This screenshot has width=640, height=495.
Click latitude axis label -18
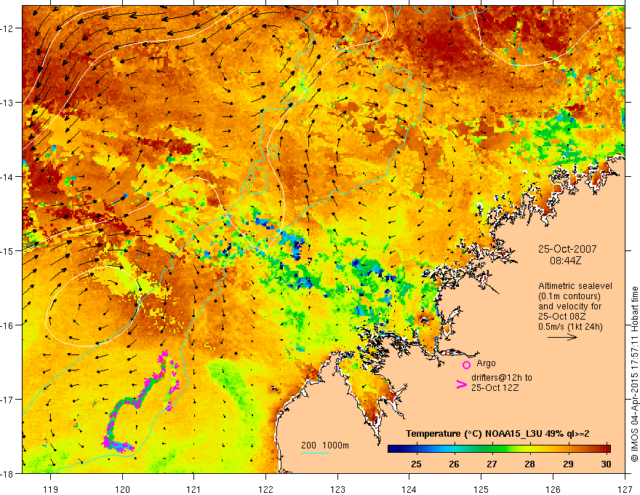(8, 473)
